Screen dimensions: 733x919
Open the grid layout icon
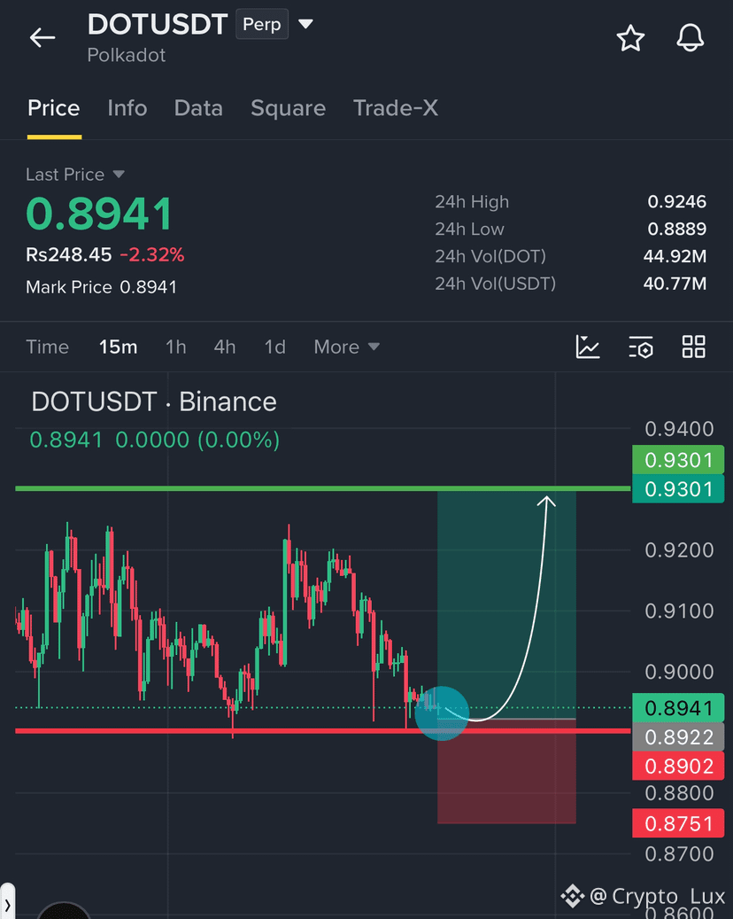click(x=694, y=347)
